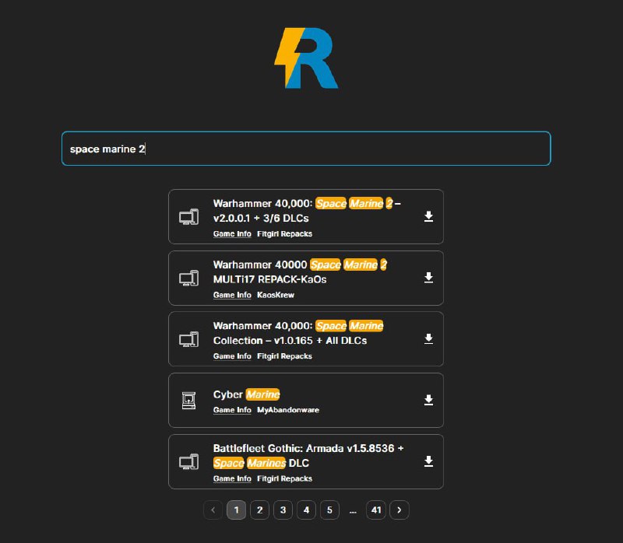Open Game Info for Space Marine Collection
Viewport: 623px width, 543px height.
point(232,356)
